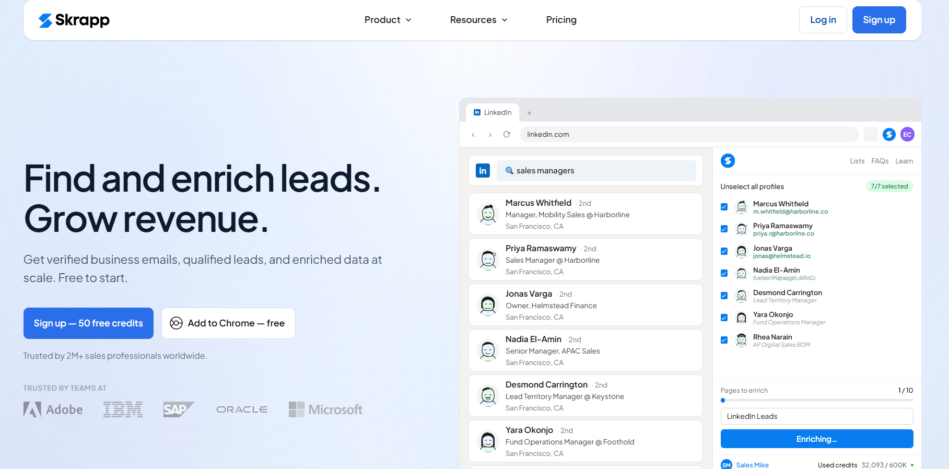Click the Chrome icon in Add to Chrome button
The height and width of the screenshot is (469, 949).
pos(177,323)
